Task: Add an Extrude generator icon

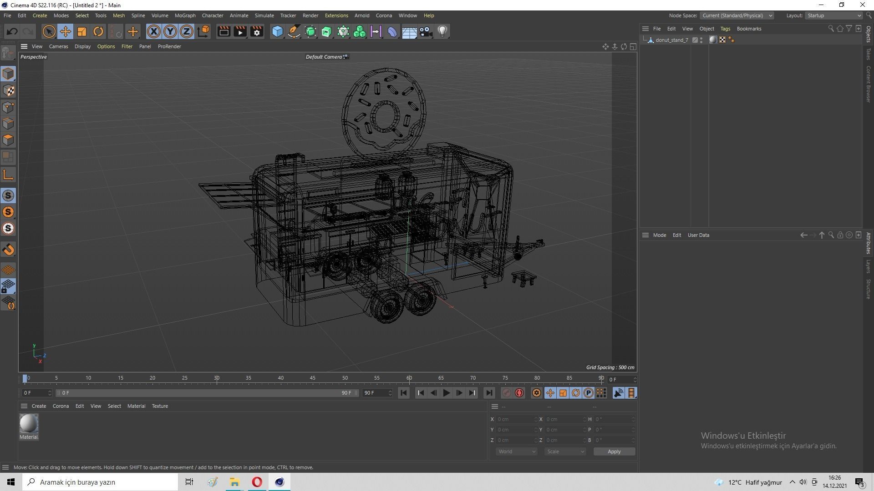Action: tap(327, 31)
